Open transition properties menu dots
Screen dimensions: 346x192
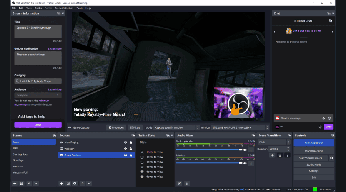287,155
